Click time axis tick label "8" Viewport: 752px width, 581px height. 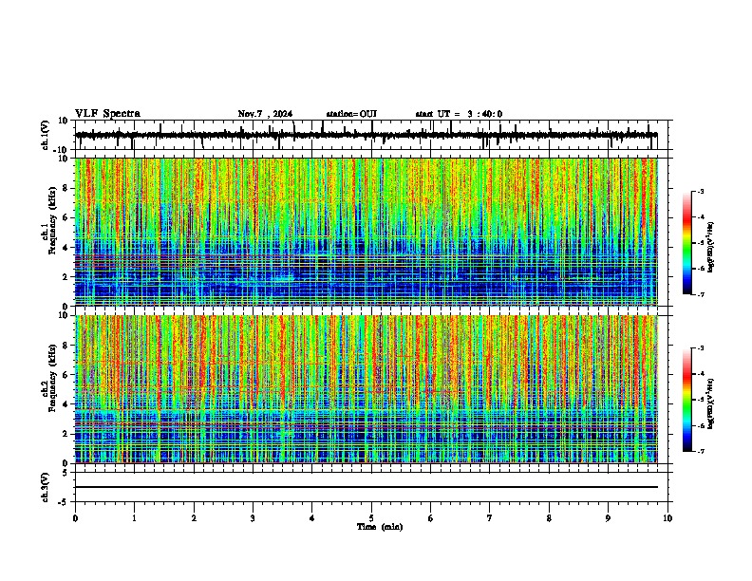549,518
